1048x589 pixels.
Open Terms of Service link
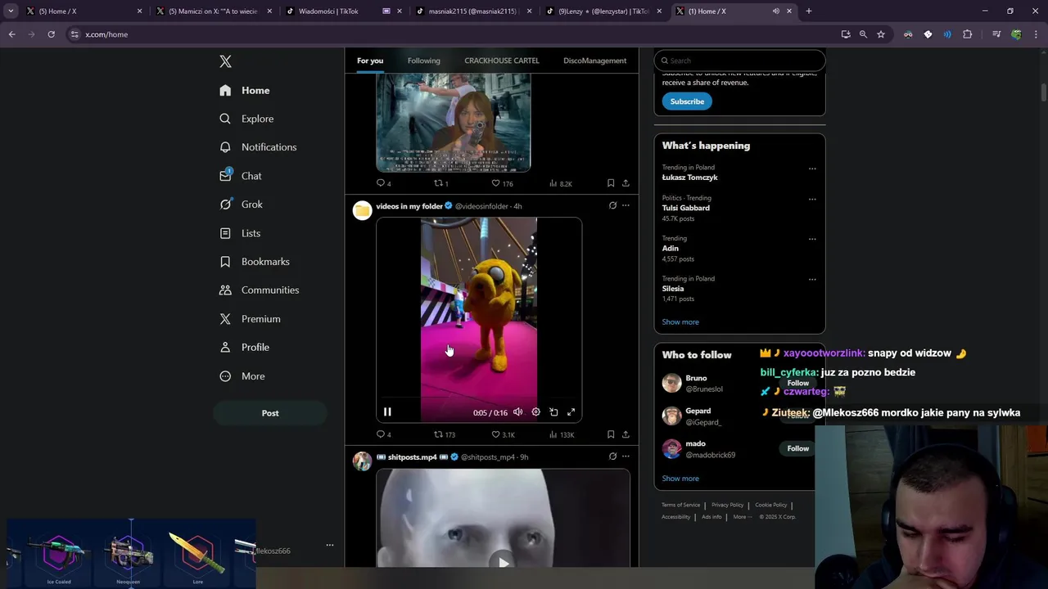(681, 505)
